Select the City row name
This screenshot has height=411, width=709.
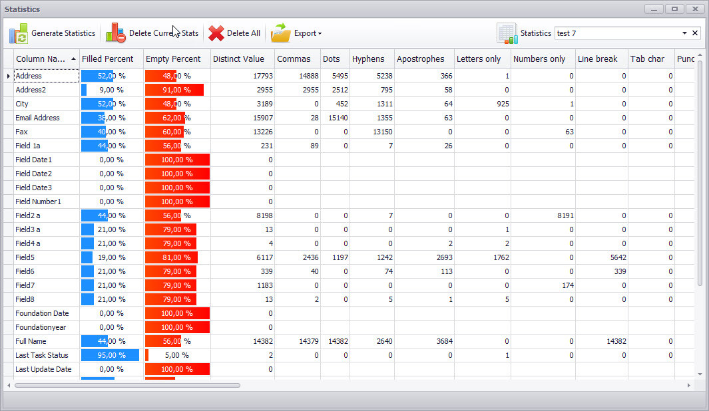(x=22, y=104)
